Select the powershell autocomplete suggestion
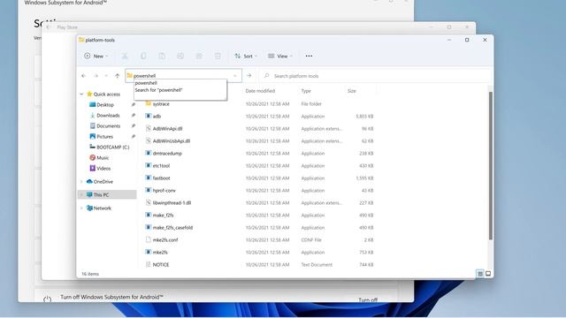 pyautogui.click(x=146, y=83)
